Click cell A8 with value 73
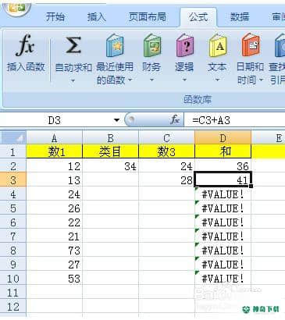 pos(54,250)
